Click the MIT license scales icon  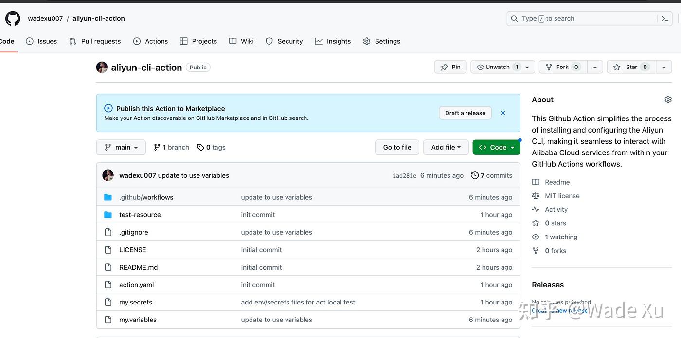click(536, 195)
